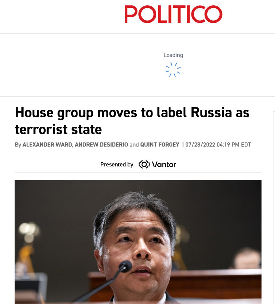This screenshot has width=275, height=304.
Task: Open author page for Andrew Desiderio
Action: 102,145
